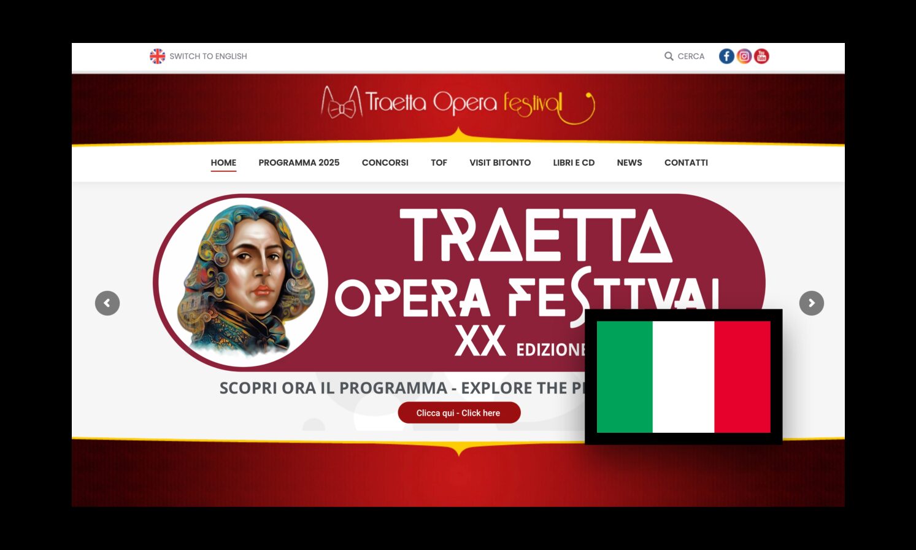Open the Contatti link
This screenshot has height=550, width=916.
tap(686, 163)
